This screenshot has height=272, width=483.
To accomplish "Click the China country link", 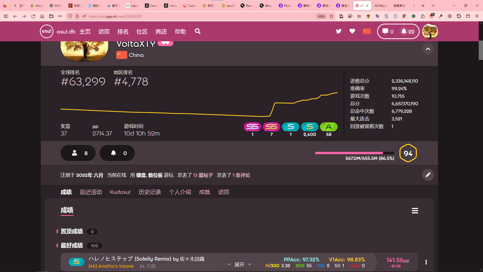I will (136, 55).
